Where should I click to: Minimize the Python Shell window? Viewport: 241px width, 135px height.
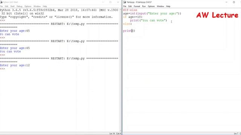click(x=103, y=2)
